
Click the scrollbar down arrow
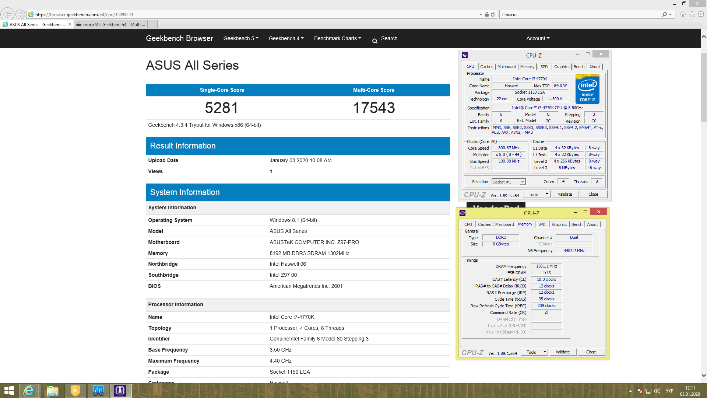pyautogui.click(x=704, y=376)
